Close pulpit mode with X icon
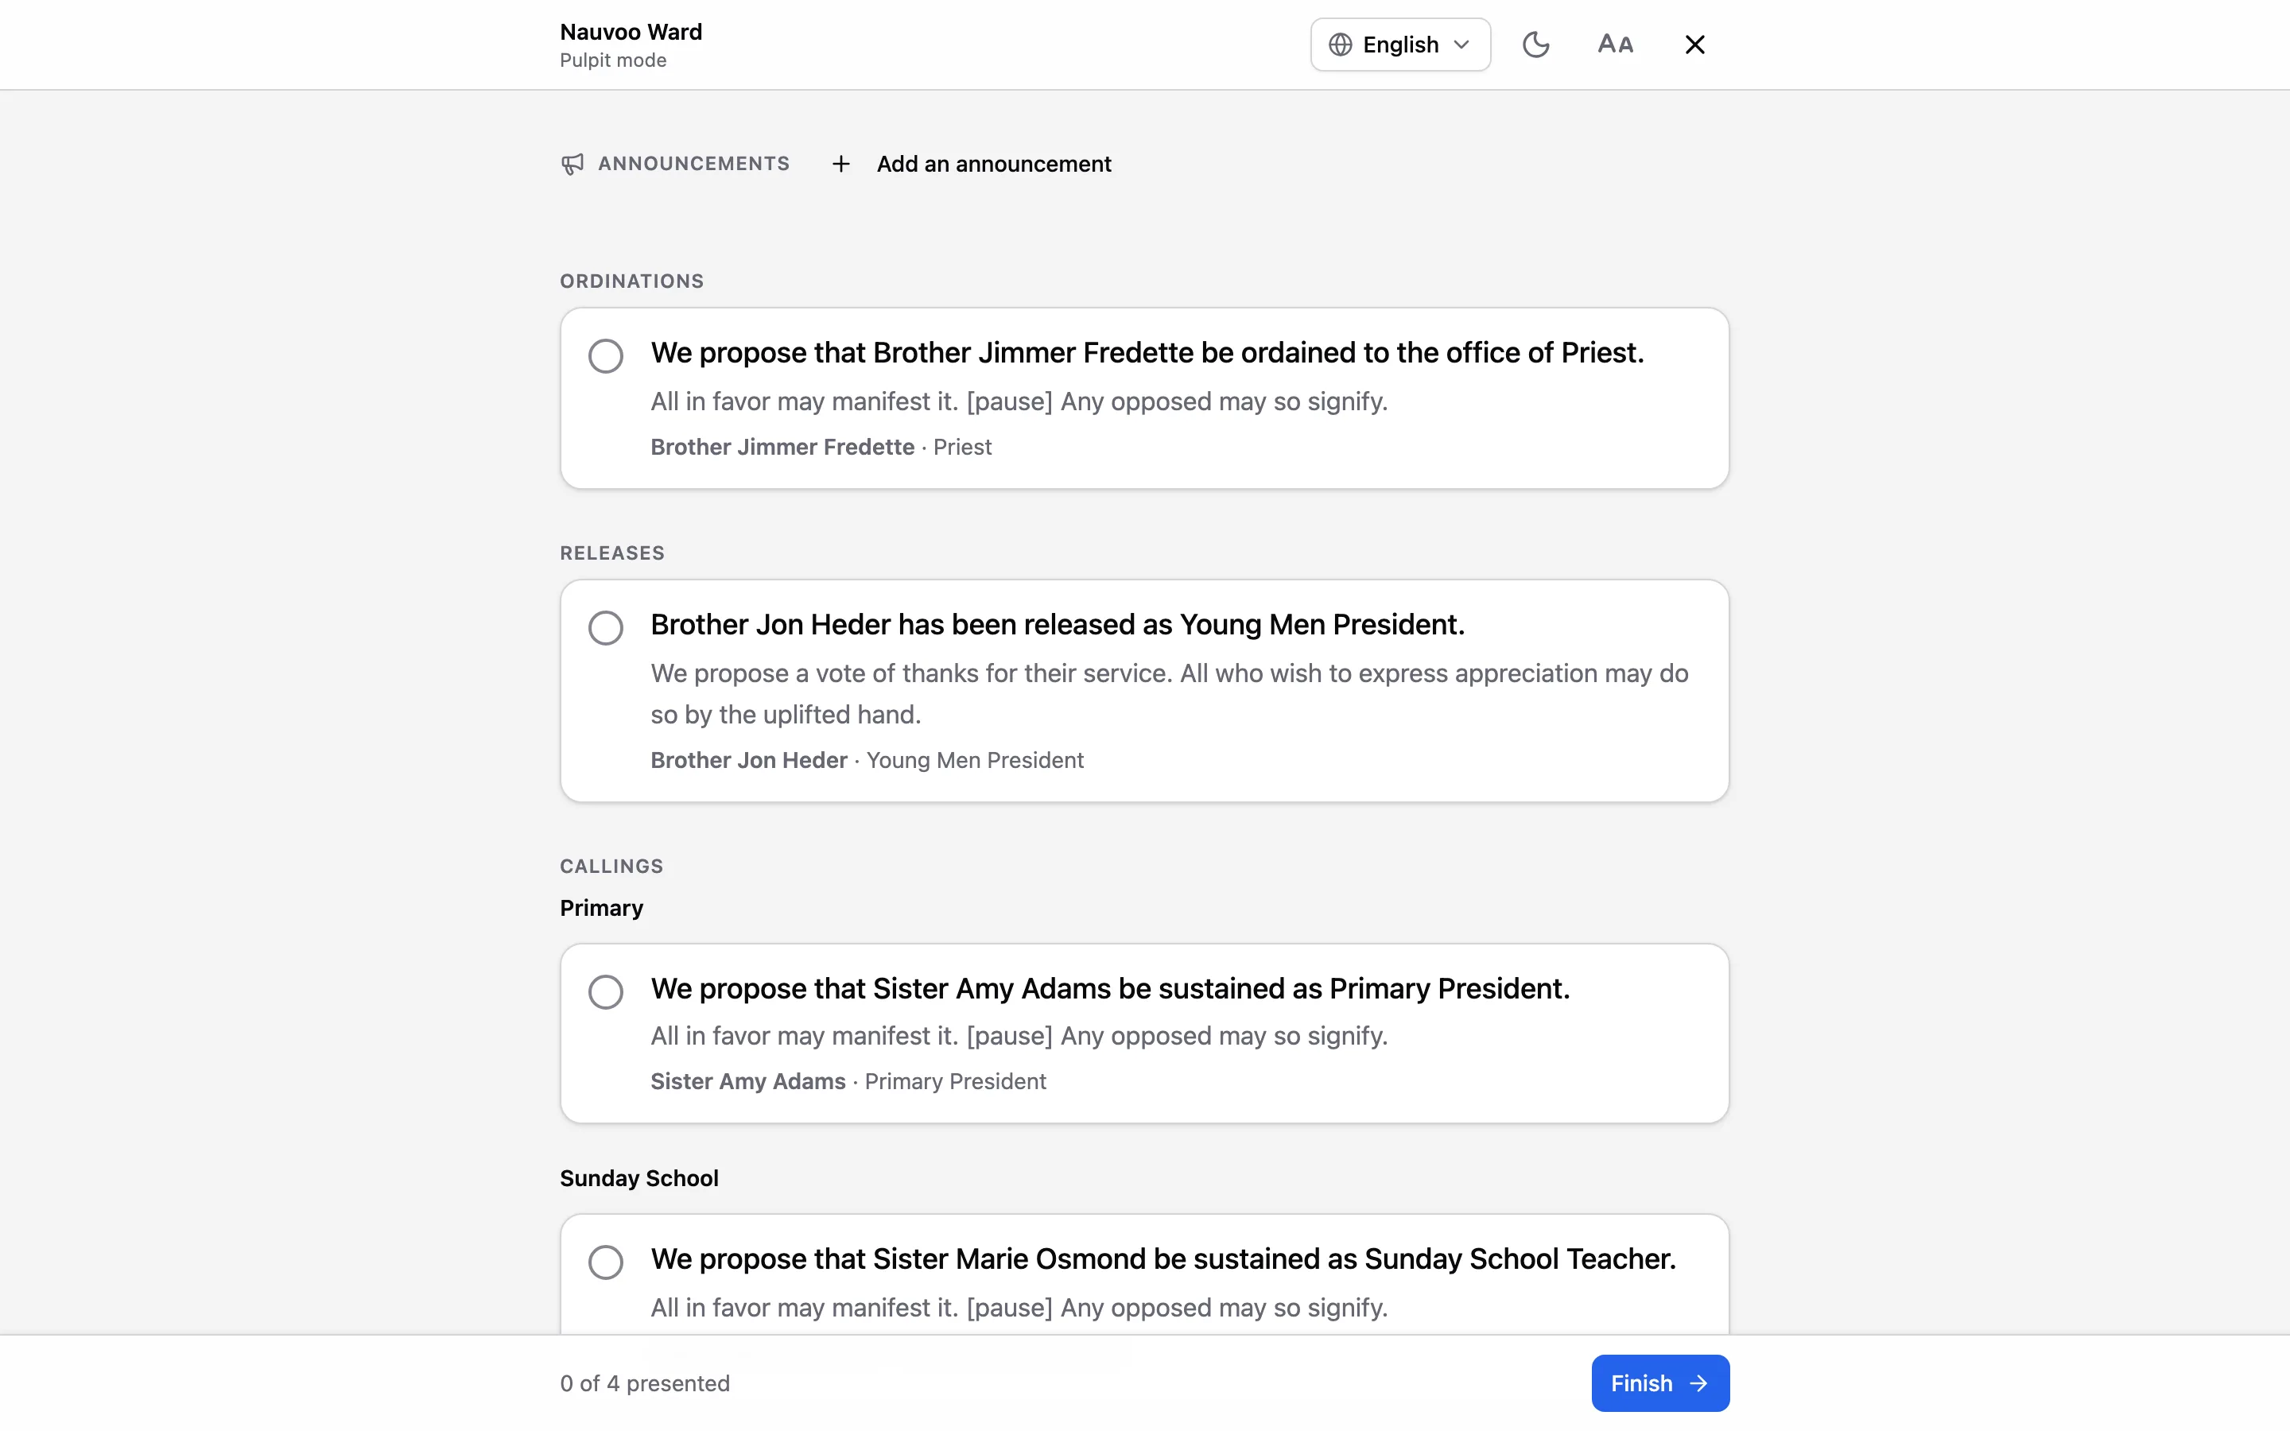The width and height of the screenshot is (2290, 1431). (x=1694, y=45)
